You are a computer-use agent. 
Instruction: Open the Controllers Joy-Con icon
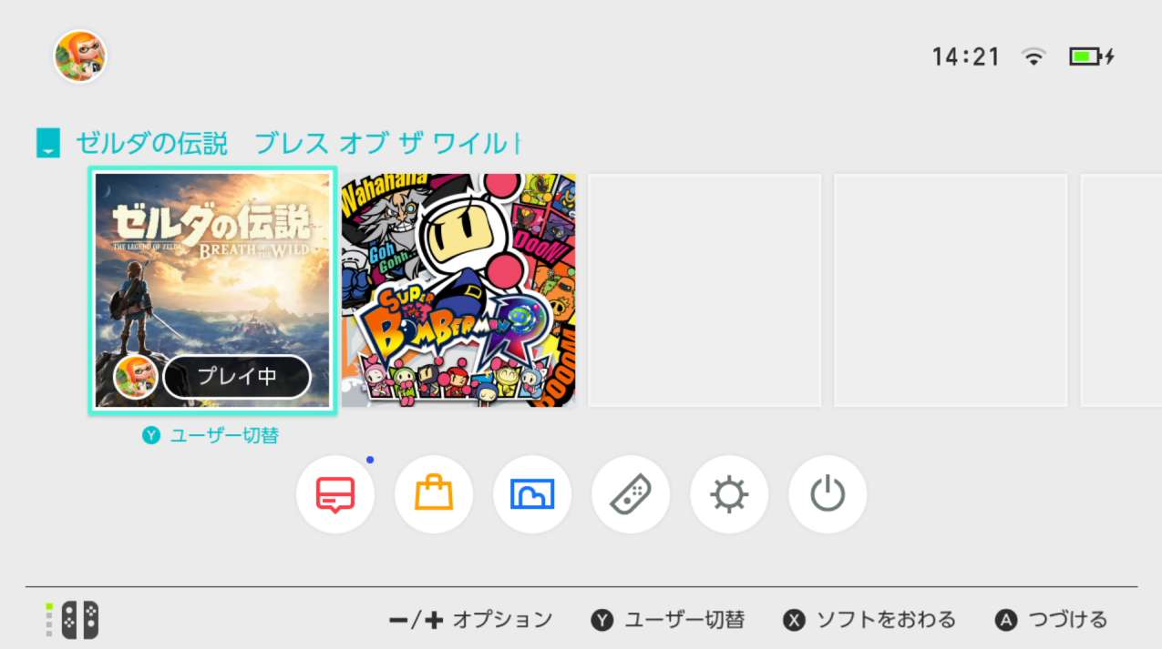tap(631, 494)
